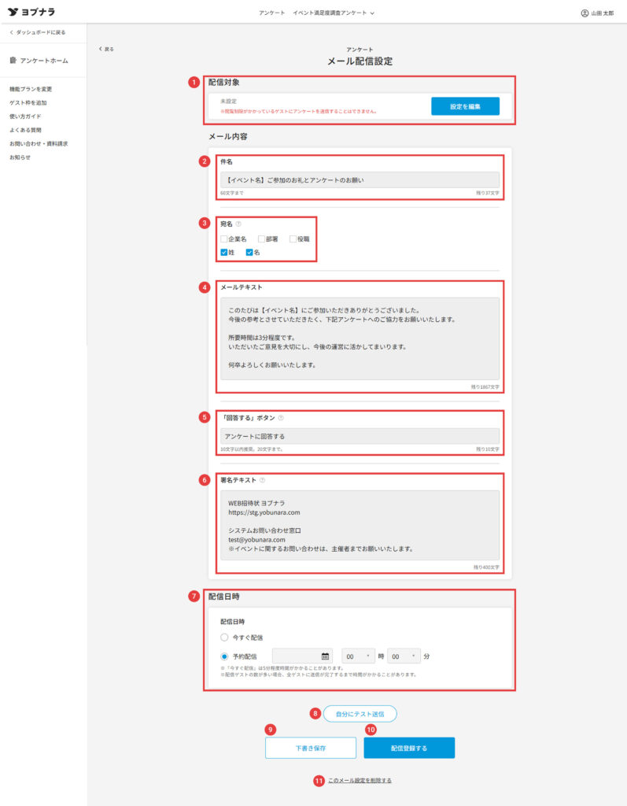This screenshot has width=627, height=806.
Task: Click the アンケートホーム sidebar icon
Action: coord(13,61)
